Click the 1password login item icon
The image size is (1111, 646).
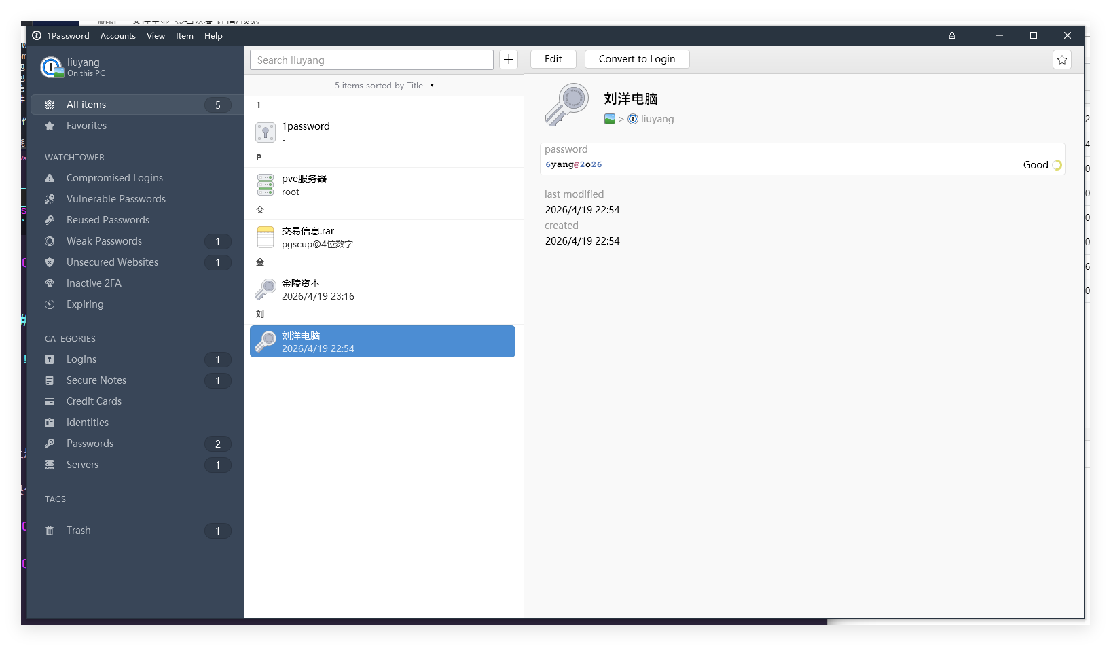[266, 132]
